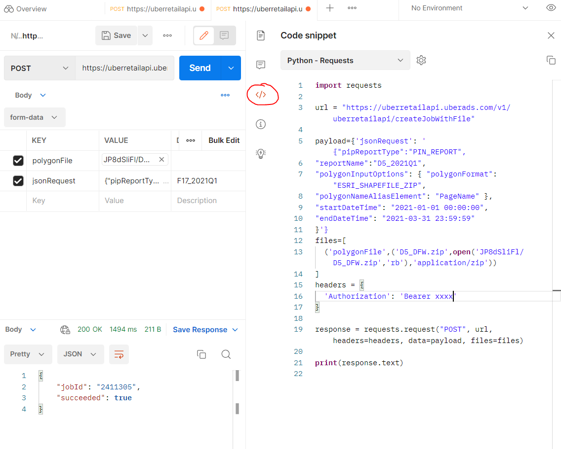
Task: Open the No Environment dropdown
Action: pos(470,8)
